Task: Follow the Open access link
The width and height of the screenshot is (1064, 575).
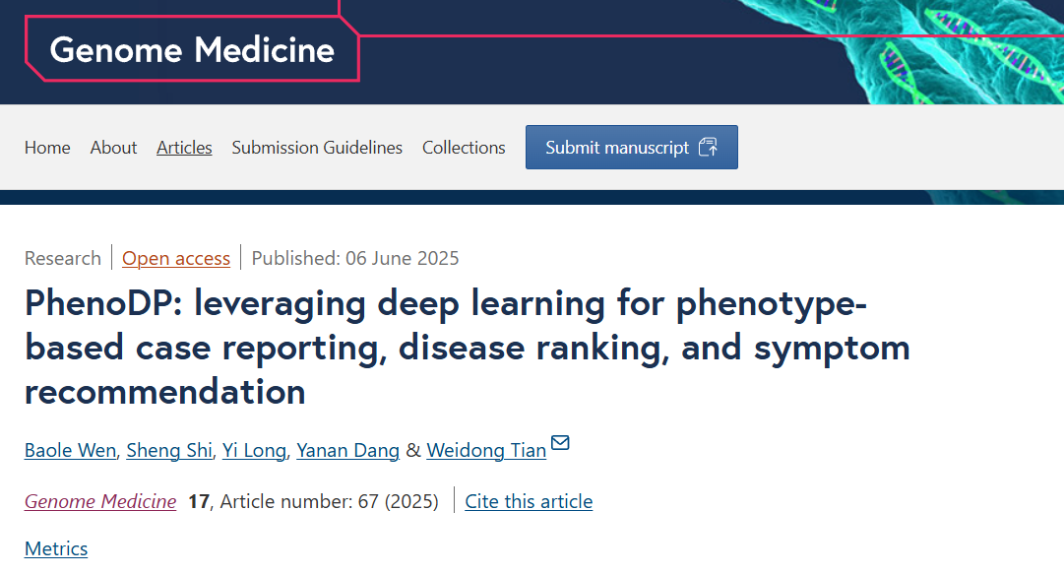Action: pos(176,259)
